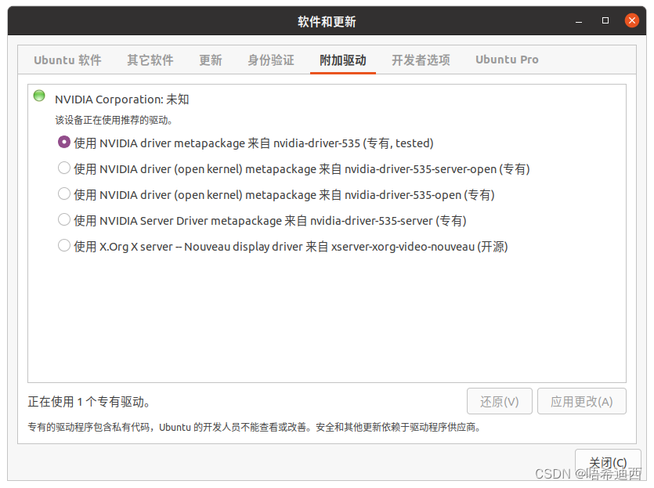Open the Ubuntu 软件 tab
Image resolution: width=654 pixels, height=488 pixels.
(x=67, y=60)
